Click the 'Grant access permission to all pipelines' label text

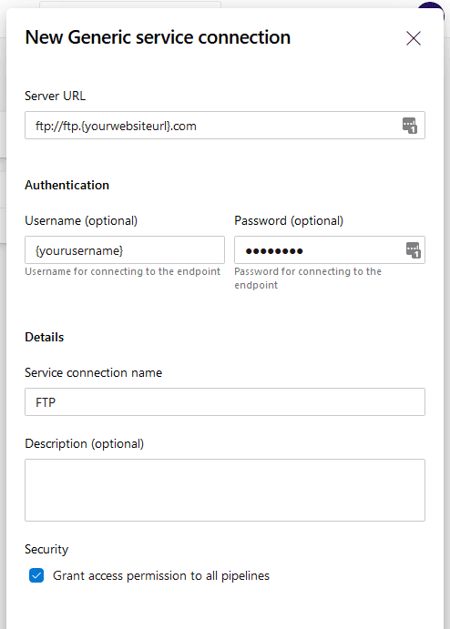161,575
